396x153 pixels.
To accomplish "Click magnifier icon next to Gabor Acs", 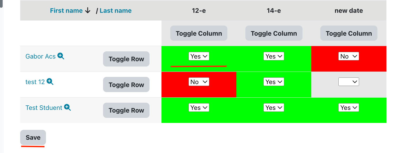I will click(x=61, y=56).
